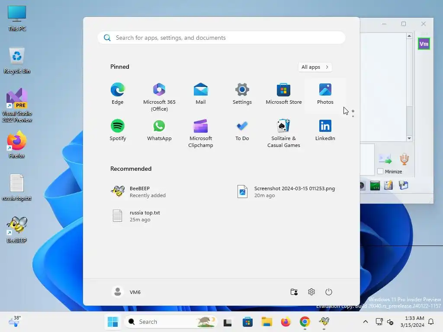Screen dimensions: 443x332
Task: Click the Windows Start button on taskbar
Action: click(x=113, y=322)
